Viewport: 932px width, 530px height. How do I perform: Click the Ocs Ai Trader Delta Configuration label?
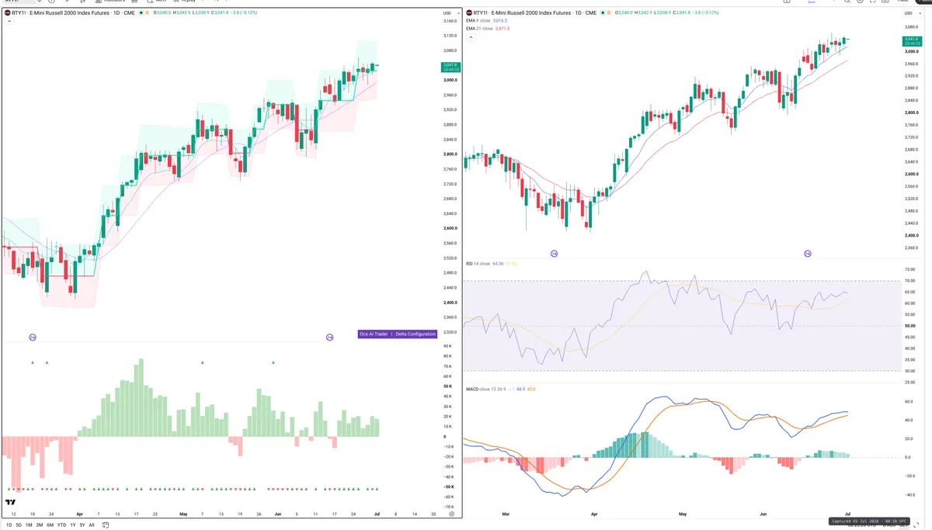pos(397,334)
